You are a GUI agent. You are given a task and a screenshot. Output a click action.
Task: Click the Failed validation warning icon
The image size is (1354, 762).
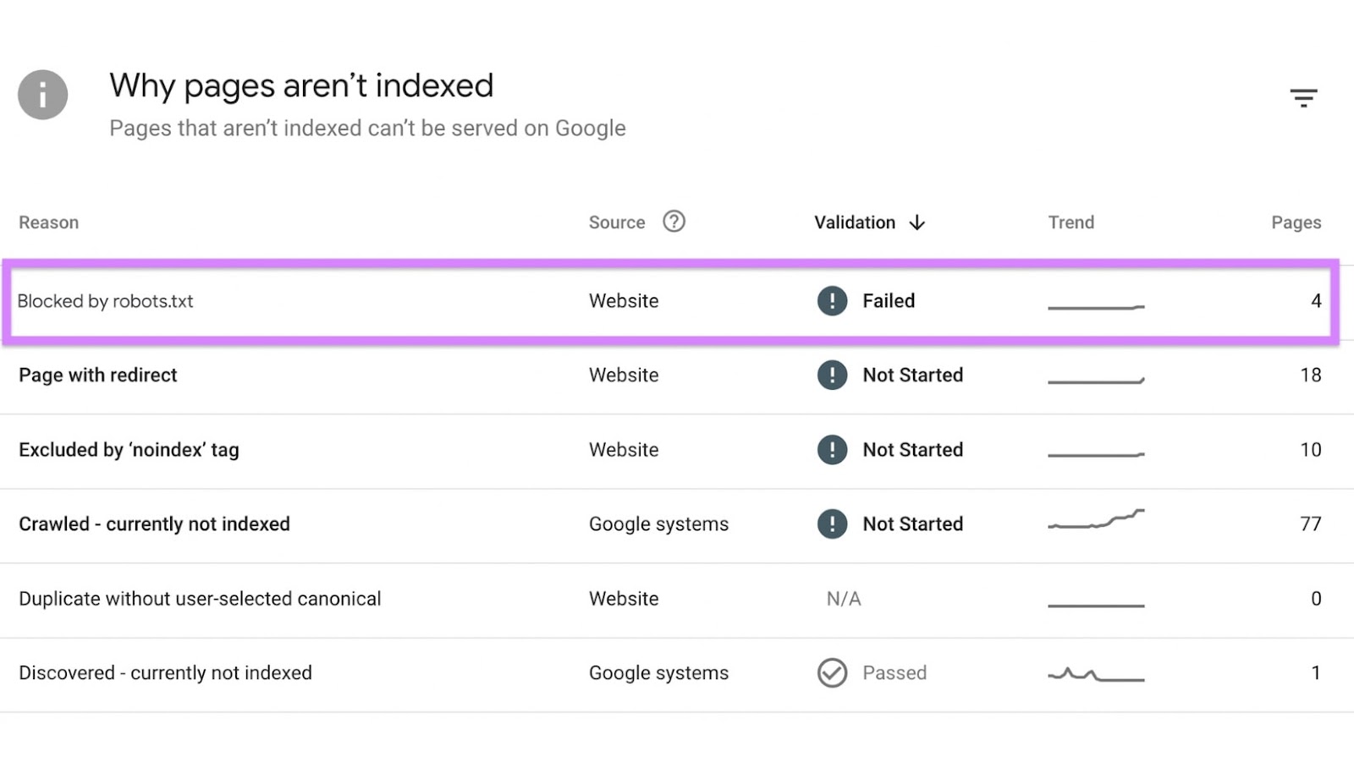click(x=832, y=300)
